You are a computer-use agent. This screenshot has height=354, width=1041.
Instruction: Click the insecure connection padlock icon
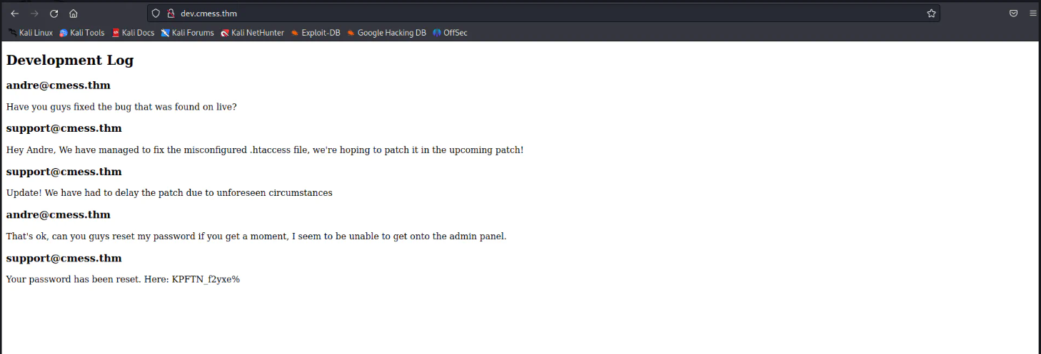(170, 14)
